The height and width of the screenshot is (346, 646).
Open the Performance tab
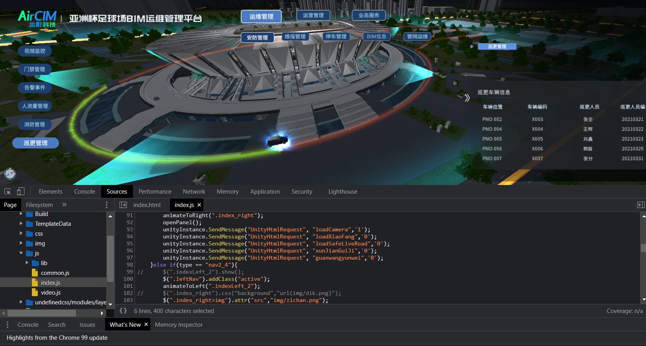155,192
